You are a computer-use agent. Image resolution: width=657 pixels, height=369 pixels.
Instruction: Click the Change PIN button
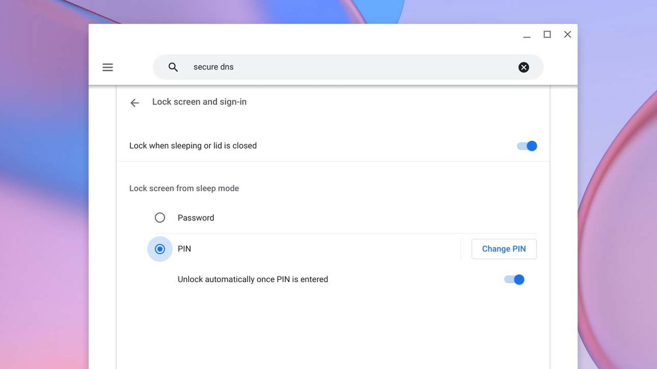[503, 249]
